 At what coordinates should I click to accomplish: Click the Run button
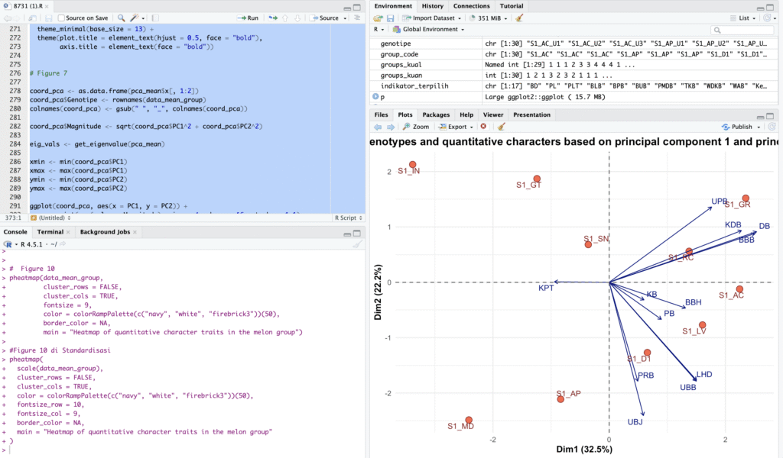(x=247, y=18)
